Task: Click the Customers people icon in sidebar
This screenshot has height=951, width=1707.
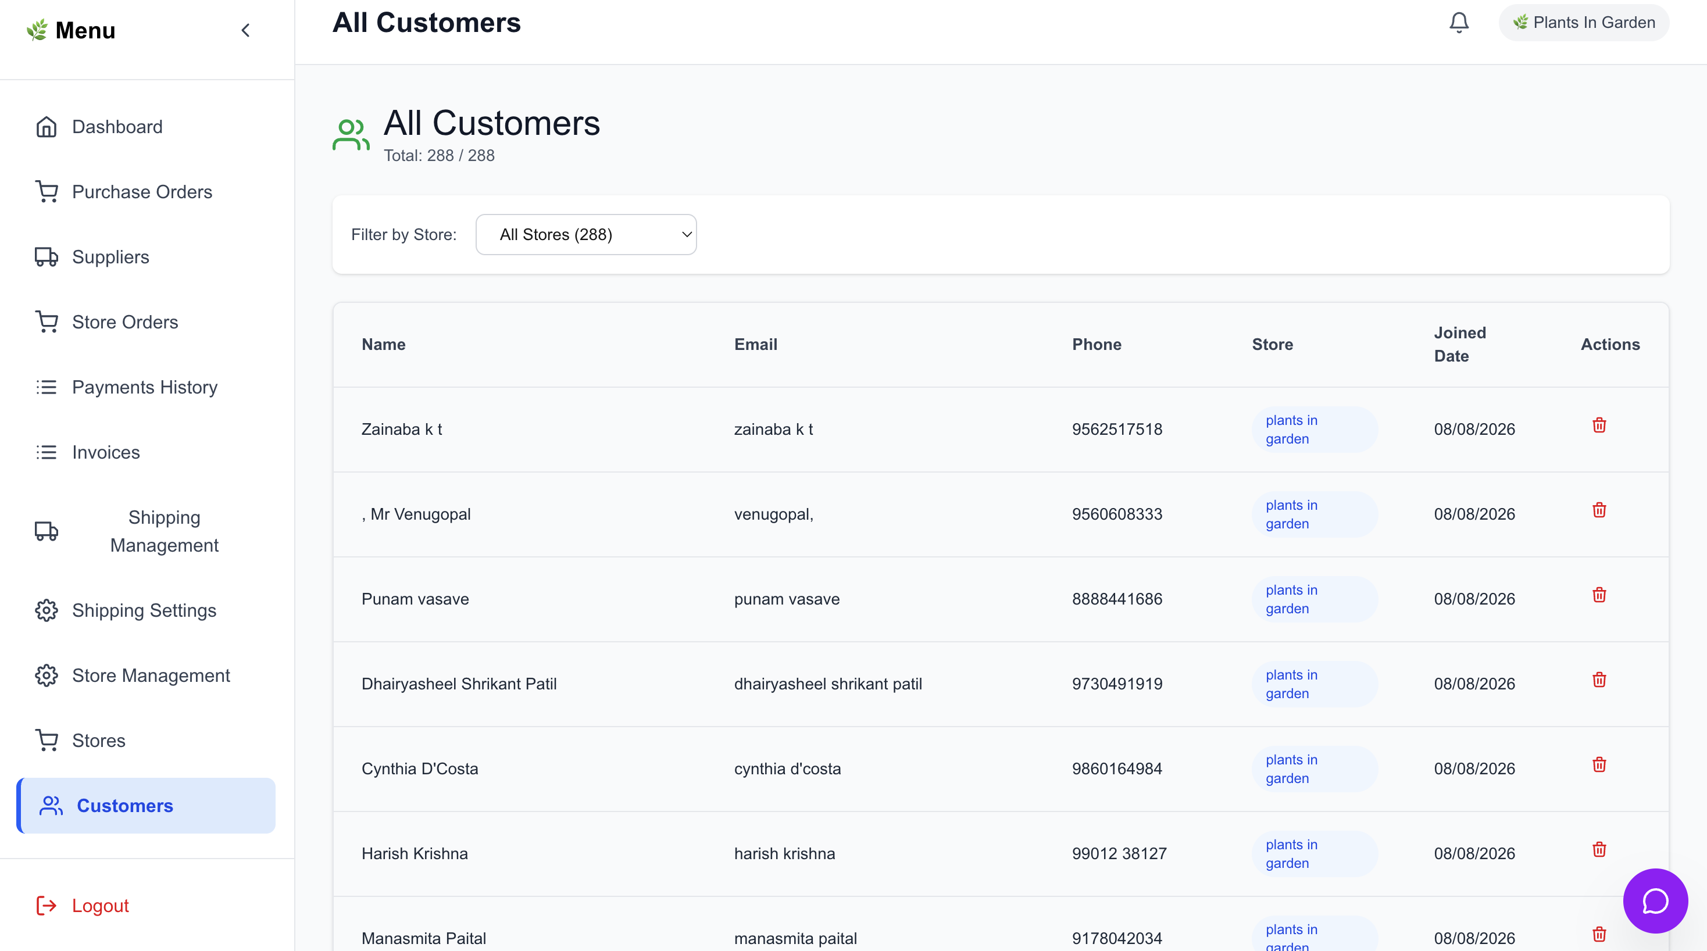Action: pos(51,805)
